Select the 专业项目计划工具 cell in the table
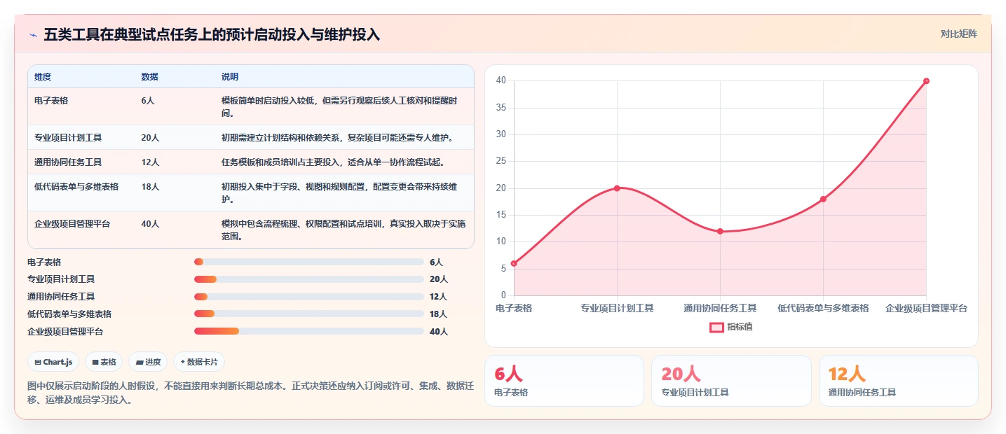The height and width of the screenshot is (434, 1006). click(x=68, y=138)
